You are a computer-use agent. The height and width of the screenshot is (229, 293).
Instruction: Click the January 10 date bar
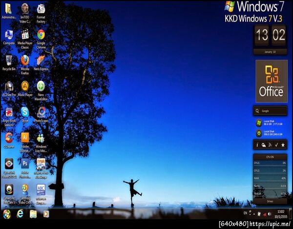coord(270,52)
